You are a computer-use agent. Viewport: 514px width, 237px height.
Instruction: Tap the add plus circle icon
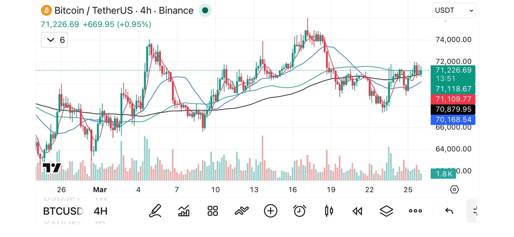(270, 211)
